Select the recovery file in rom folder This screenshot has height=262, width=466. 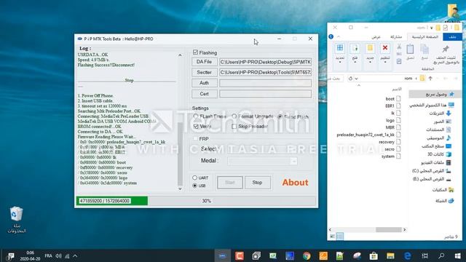coord(390,142)
